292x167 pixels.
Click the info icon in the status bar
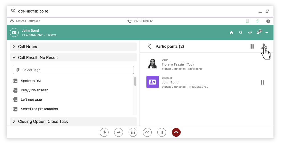(268, 21)
